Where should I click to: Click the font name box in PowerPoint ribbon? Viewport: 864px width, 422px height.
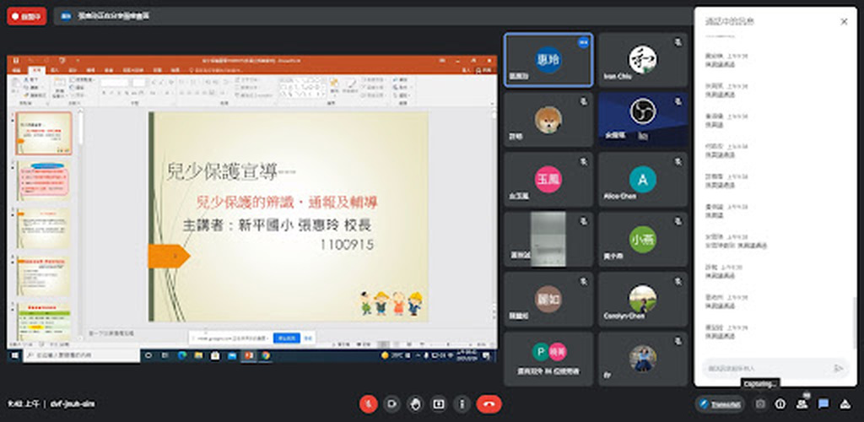point(115,83)
